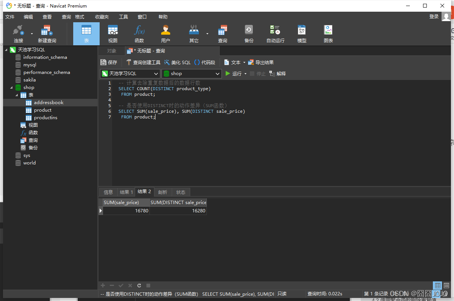Open the 备份 (Backup) toolbar icon
The height and width of the screenshot is (301, 454).
[x=249, y=34]
